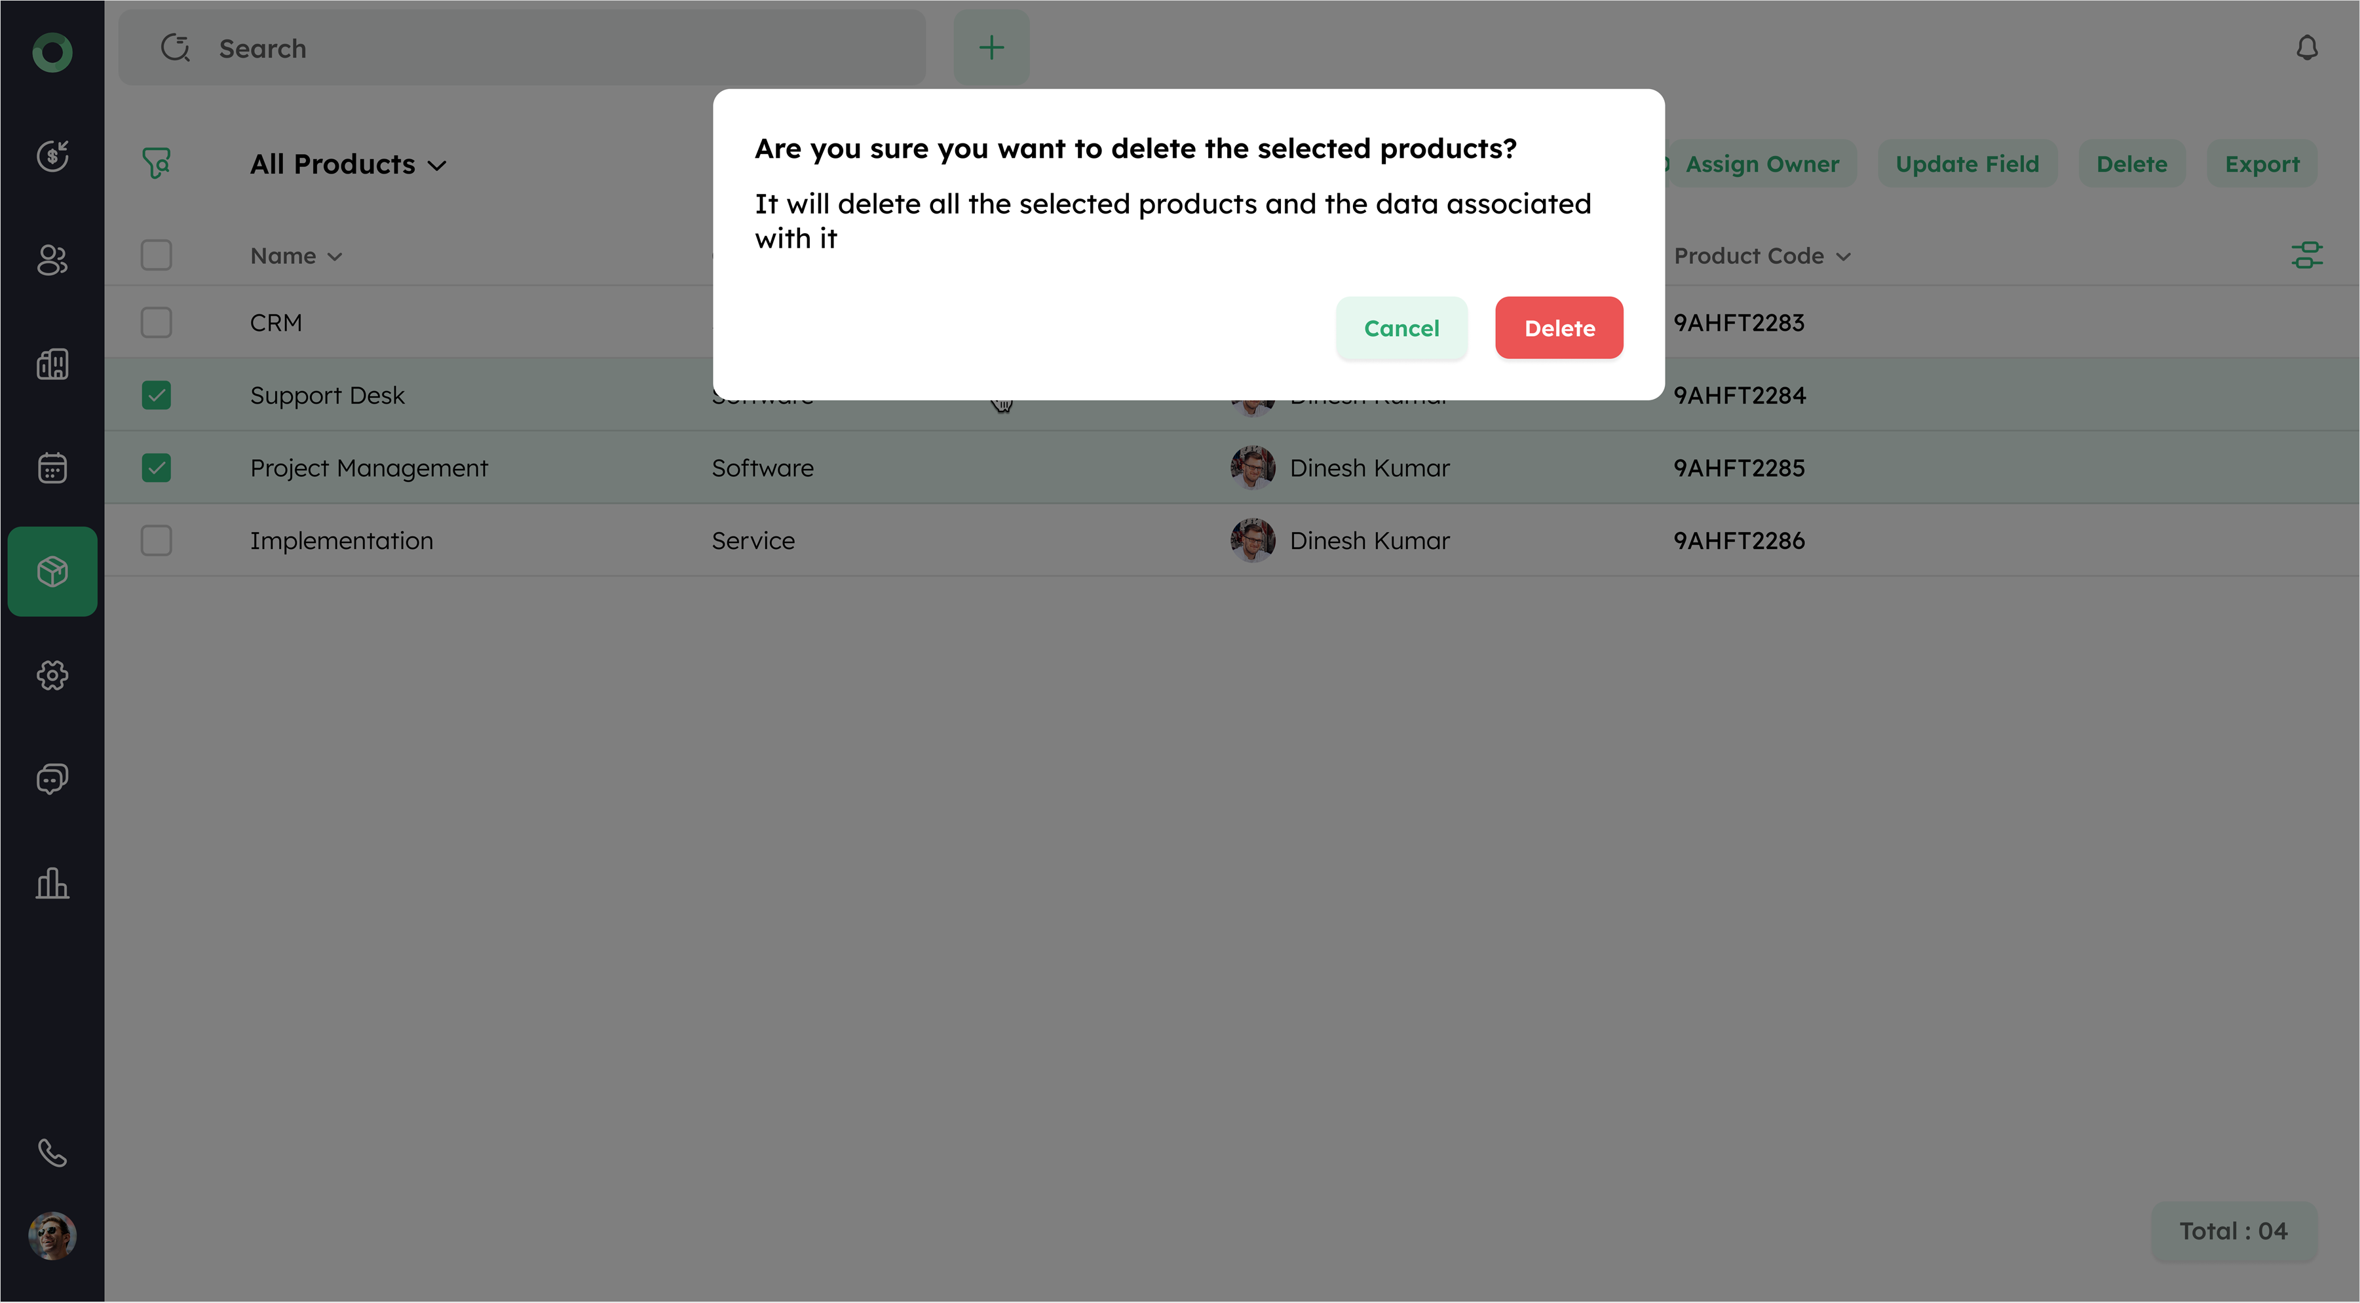Click the notification bell icon
This screenshot has height=1303, width=2360.
click(2306, 48)
